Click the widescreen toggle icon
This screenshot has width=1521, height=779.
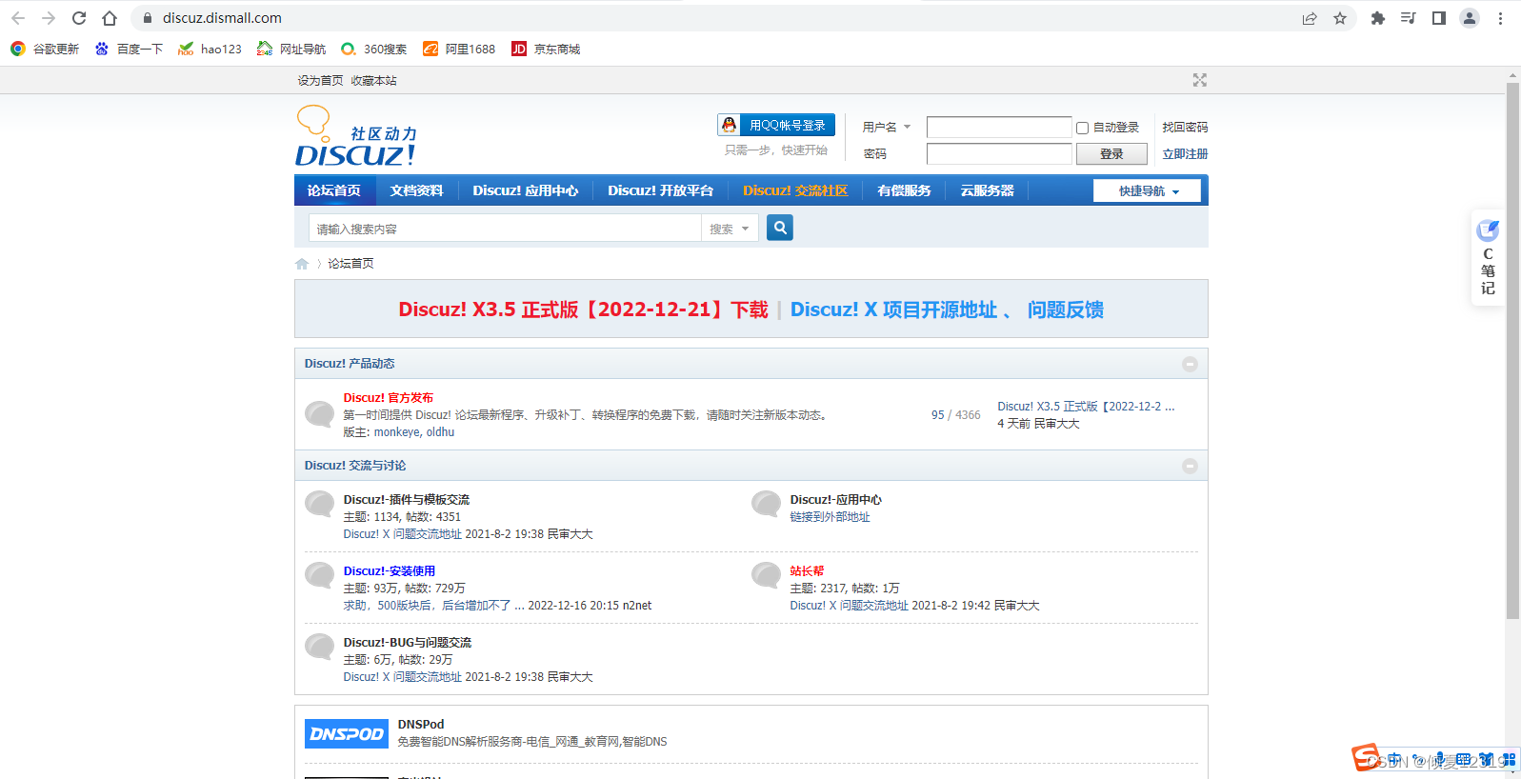click(1200, 80)
